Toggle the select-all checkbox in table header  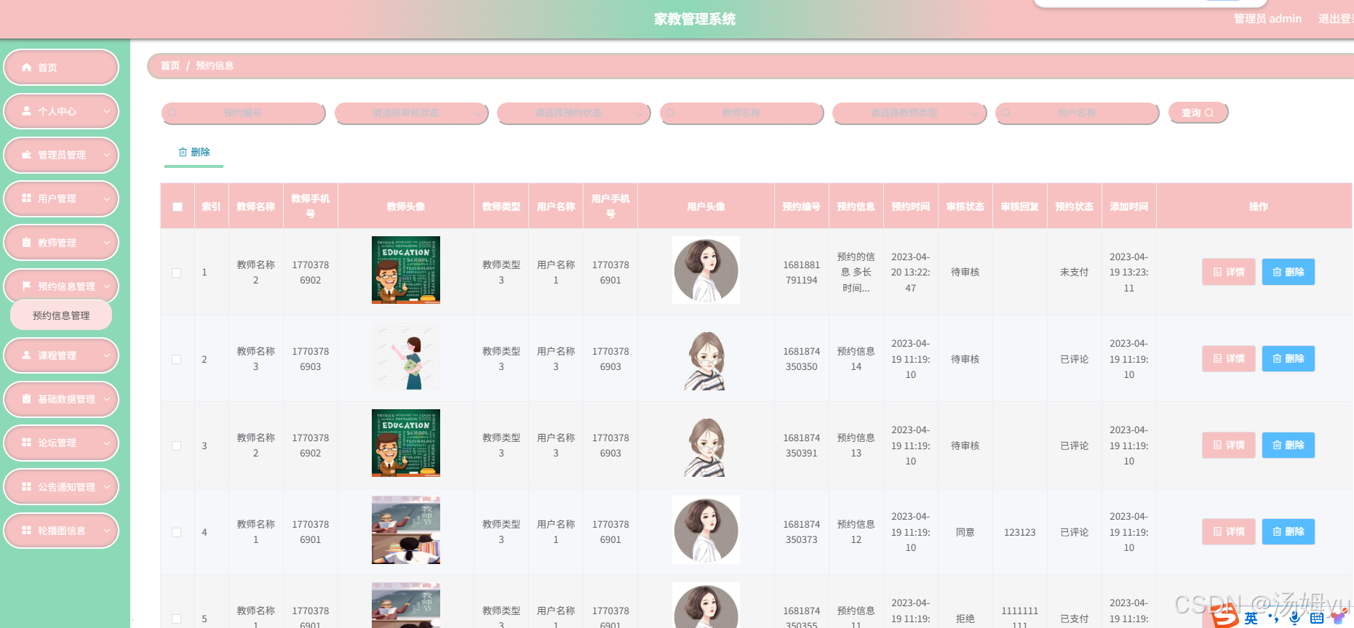click(x=178, y=206)
